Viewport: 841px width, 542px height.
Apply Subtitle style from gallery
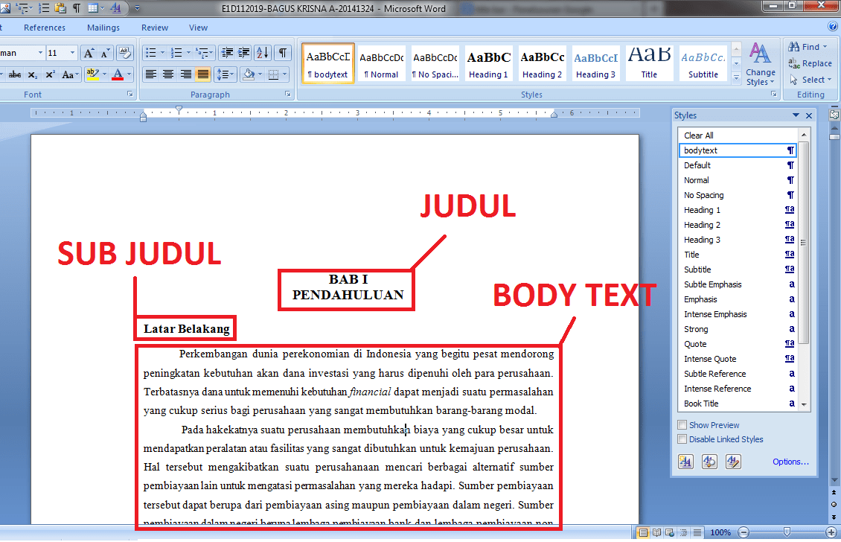point(703,63)
